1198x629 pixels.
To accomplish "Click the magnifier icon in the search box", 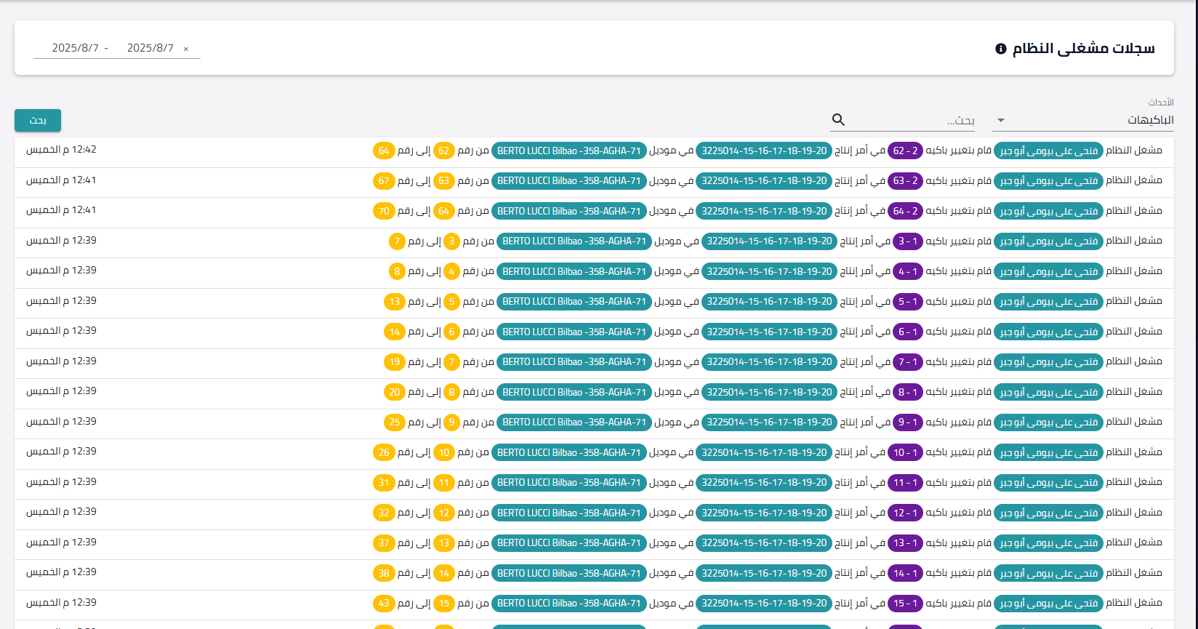I will tap(838, 120).
